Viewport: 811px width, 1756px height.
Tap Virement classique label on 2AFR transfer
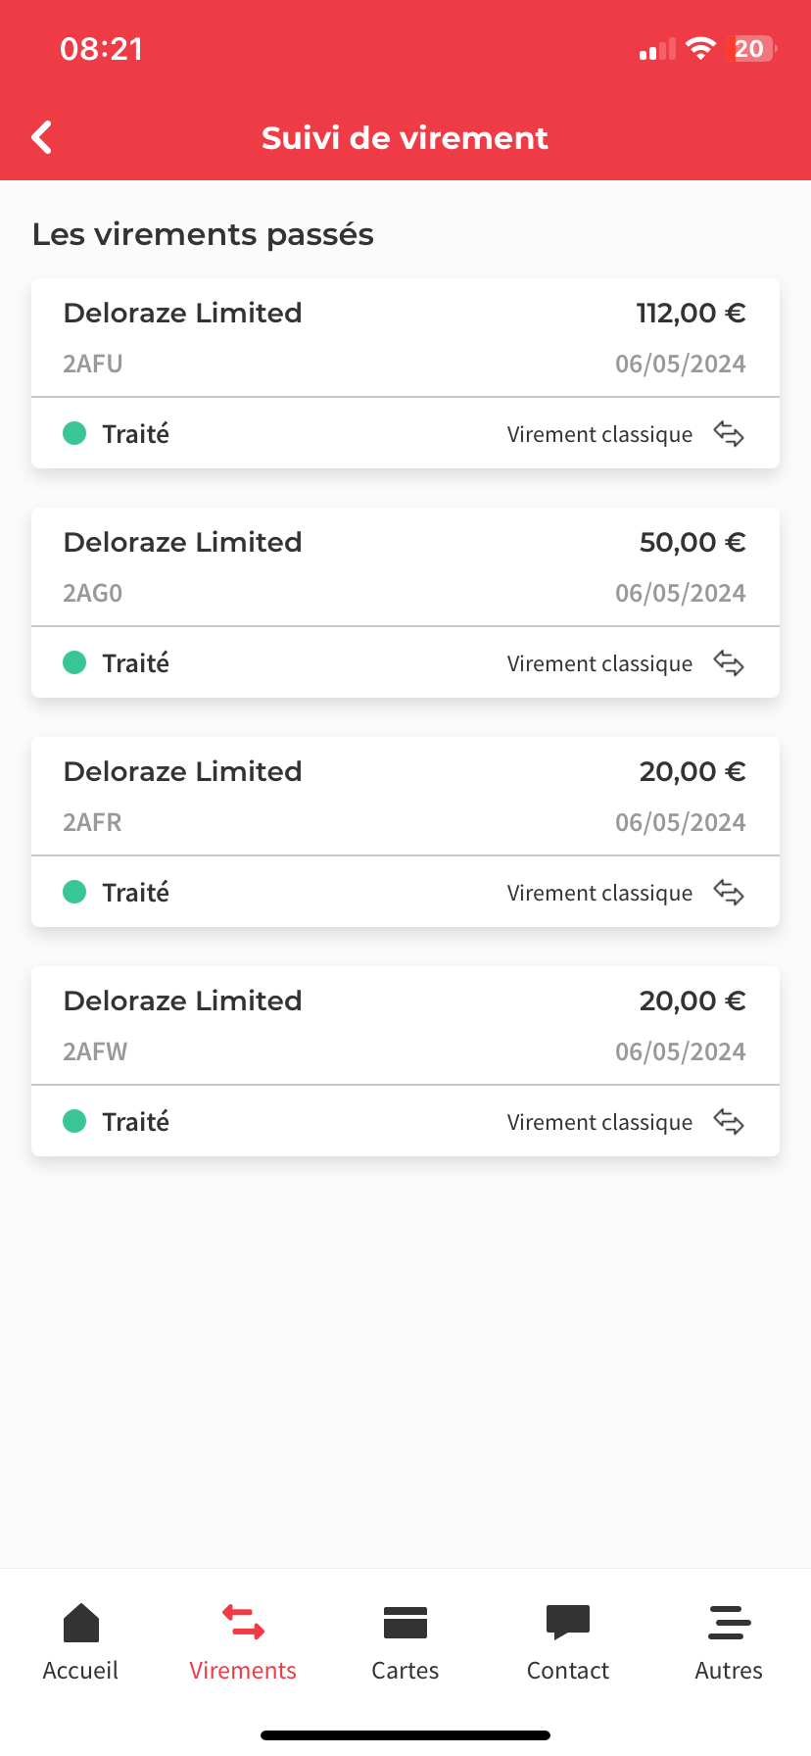pyautogui.click(x=599, y=893)
